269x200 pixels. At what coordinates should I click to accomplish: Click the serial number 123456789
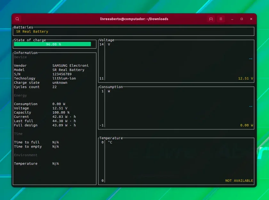pyautogui.click(x=62, y=74)
